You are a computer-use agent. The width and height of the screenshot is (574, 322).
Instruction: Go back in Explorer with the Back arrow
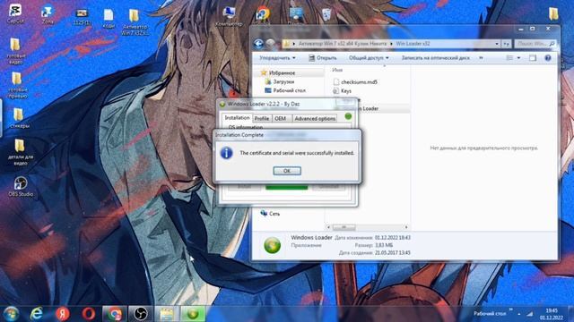coord(258,44)
